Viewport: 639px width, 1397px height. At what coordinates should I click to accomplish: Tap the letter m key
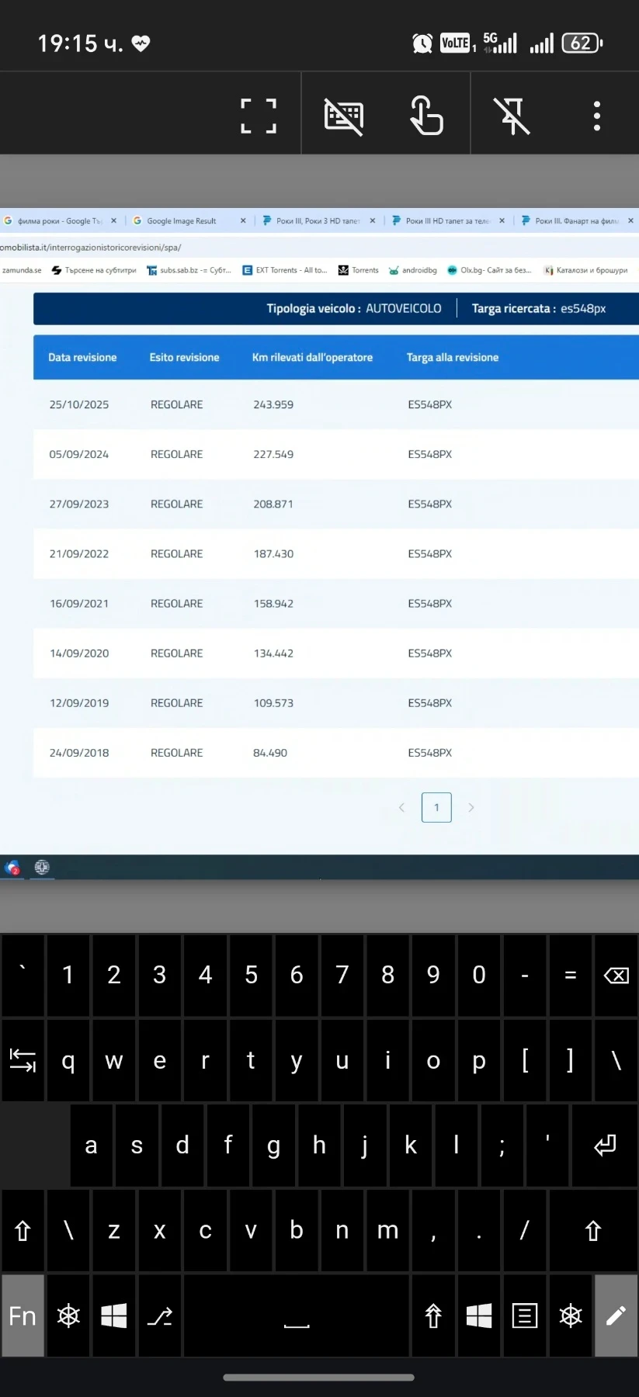click(387, 1231)
